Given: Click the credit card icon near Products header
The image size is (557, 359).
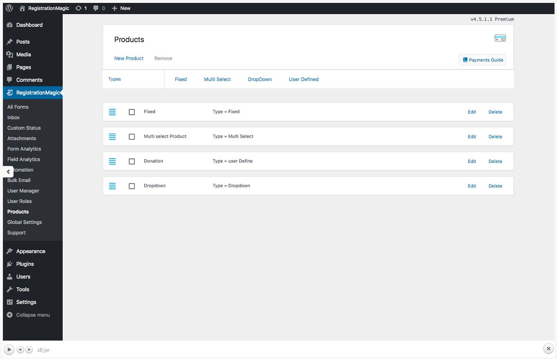Looking at the screenshot, I should point(500,38).
